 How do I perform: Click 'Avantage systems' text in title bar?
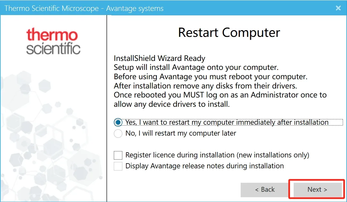tap(135, 8)
